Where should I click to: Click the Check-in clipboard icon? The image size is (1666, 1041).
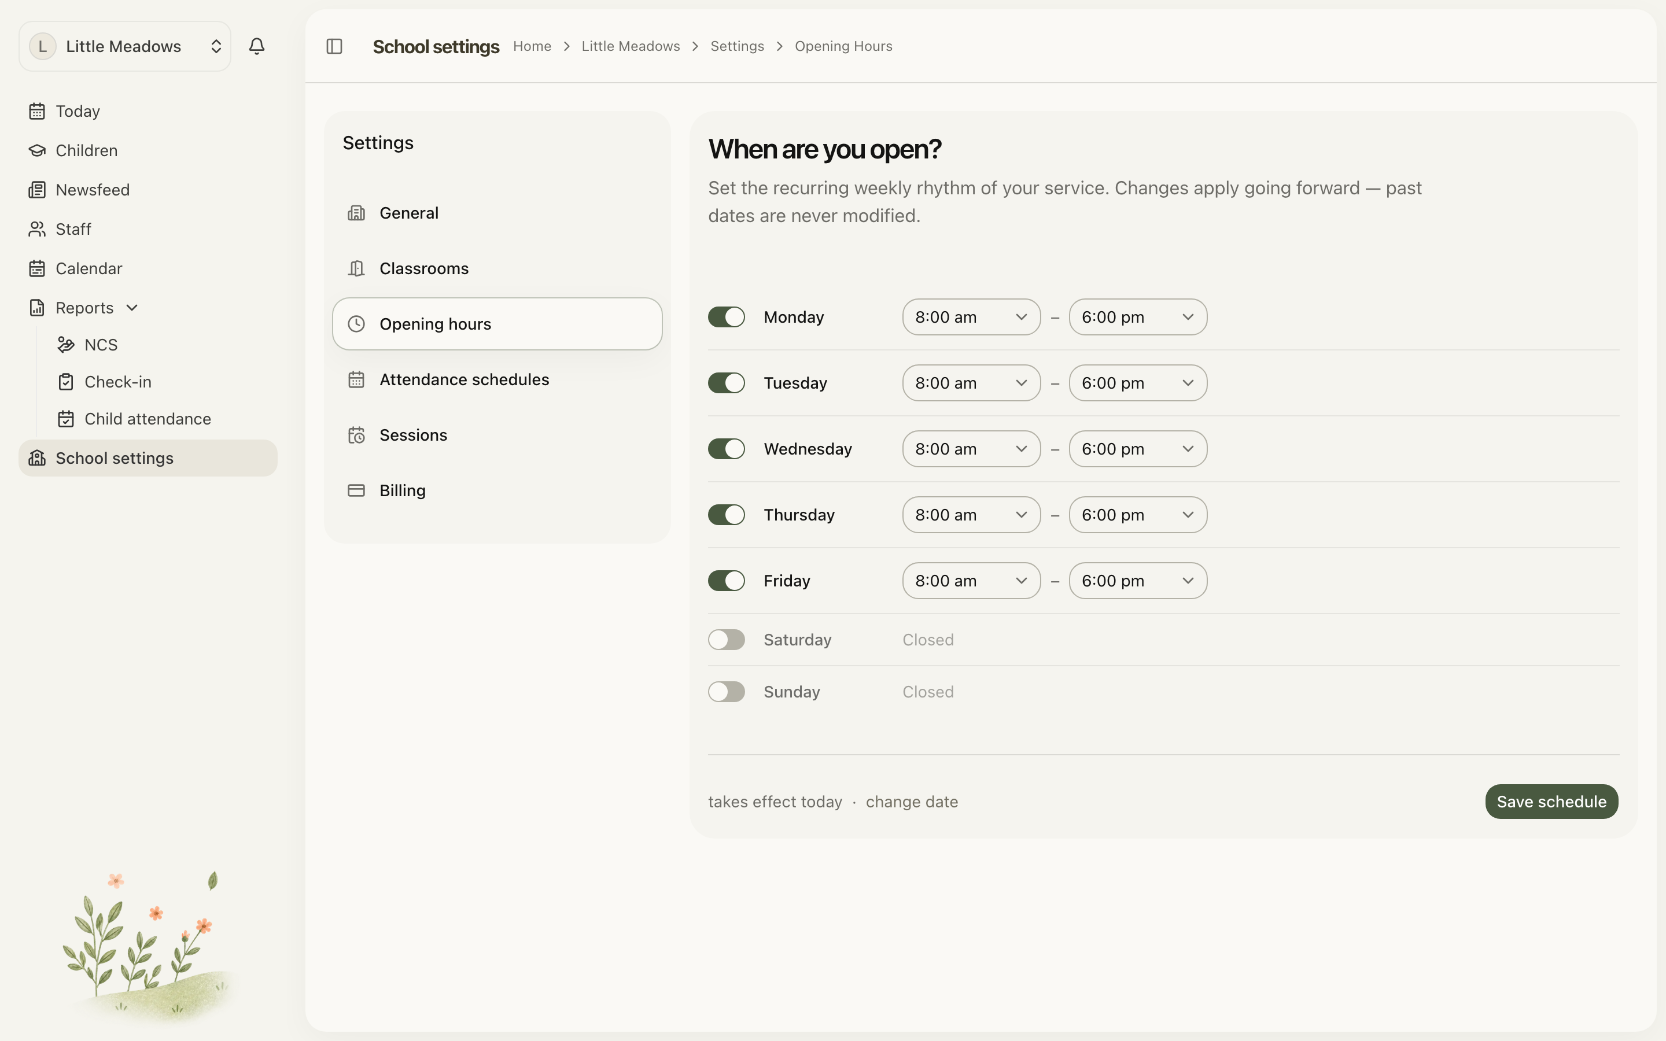coord(66,382)
